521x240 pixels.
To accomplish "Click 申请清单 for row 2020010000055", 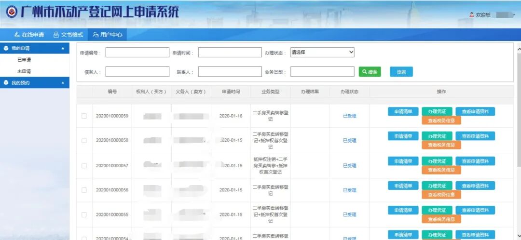I will 403,210.
